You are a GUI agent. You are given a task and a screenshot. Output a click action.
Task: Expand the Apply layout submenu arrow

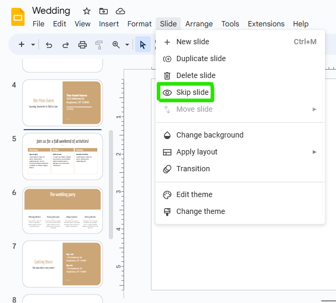314,152
